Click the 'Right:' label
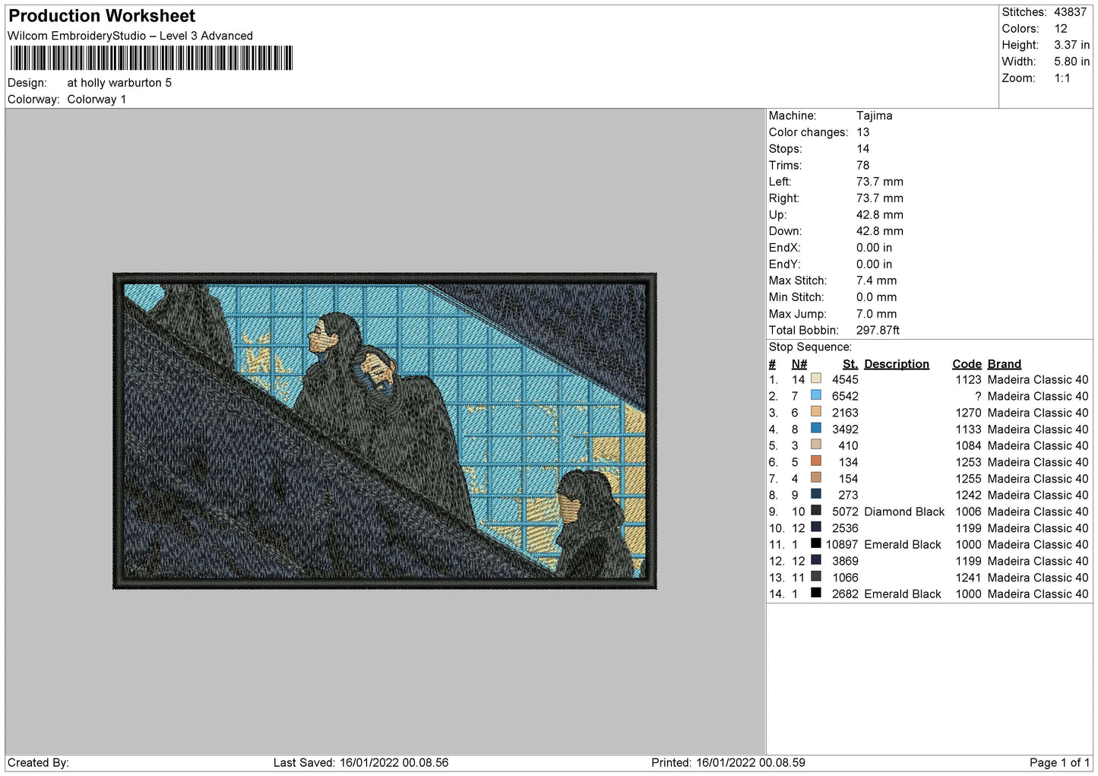This screenshot has width=1098, height=776. tap(784, 198)
